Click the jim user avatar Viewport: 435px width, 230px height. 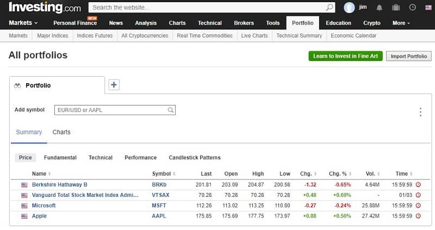tap(349, 8)
